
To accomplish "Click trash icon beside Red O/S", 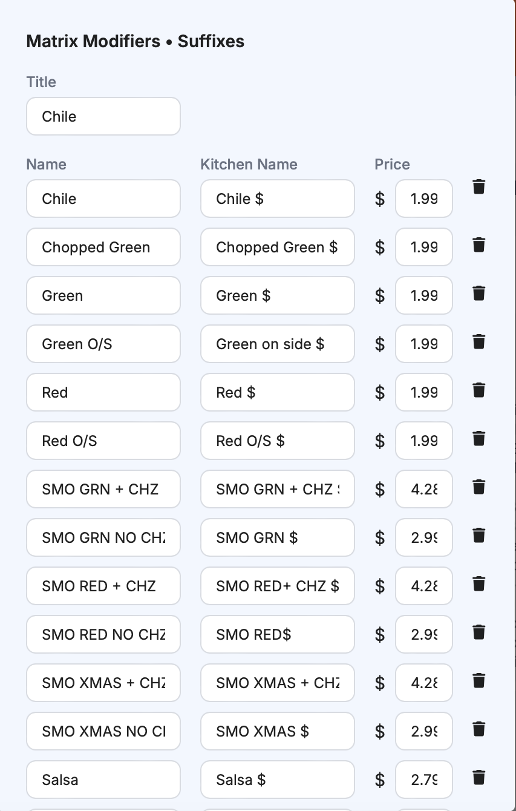I will tap(478, 439).
